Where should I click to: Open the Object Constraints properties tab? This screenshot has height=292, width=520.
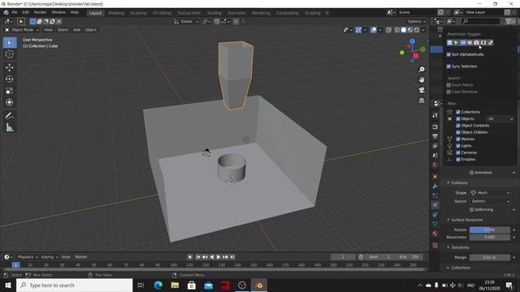(x=435, y=214)
